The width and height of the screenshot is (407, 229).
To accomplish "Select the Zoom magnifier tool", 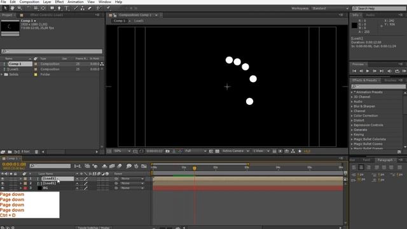I will [20, 8].
